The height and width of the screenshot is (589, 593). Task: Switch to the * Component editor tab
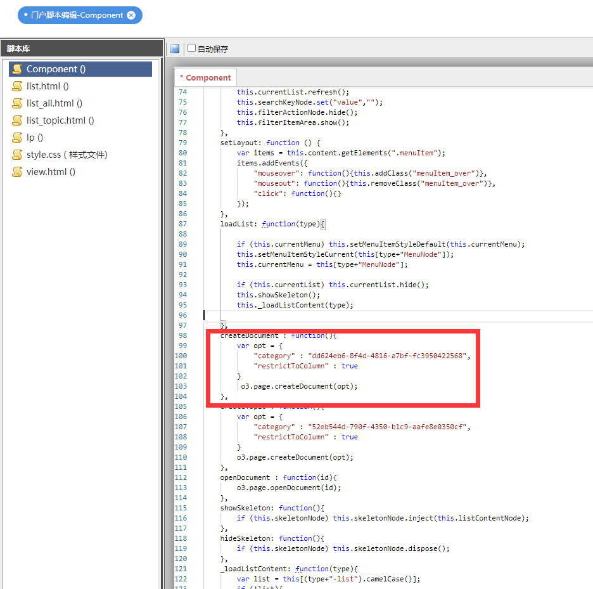[206, 77]
